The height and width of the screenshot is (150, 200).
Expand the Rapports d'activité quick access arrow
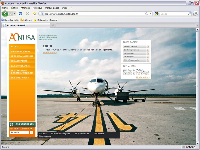tap(148, 47)
